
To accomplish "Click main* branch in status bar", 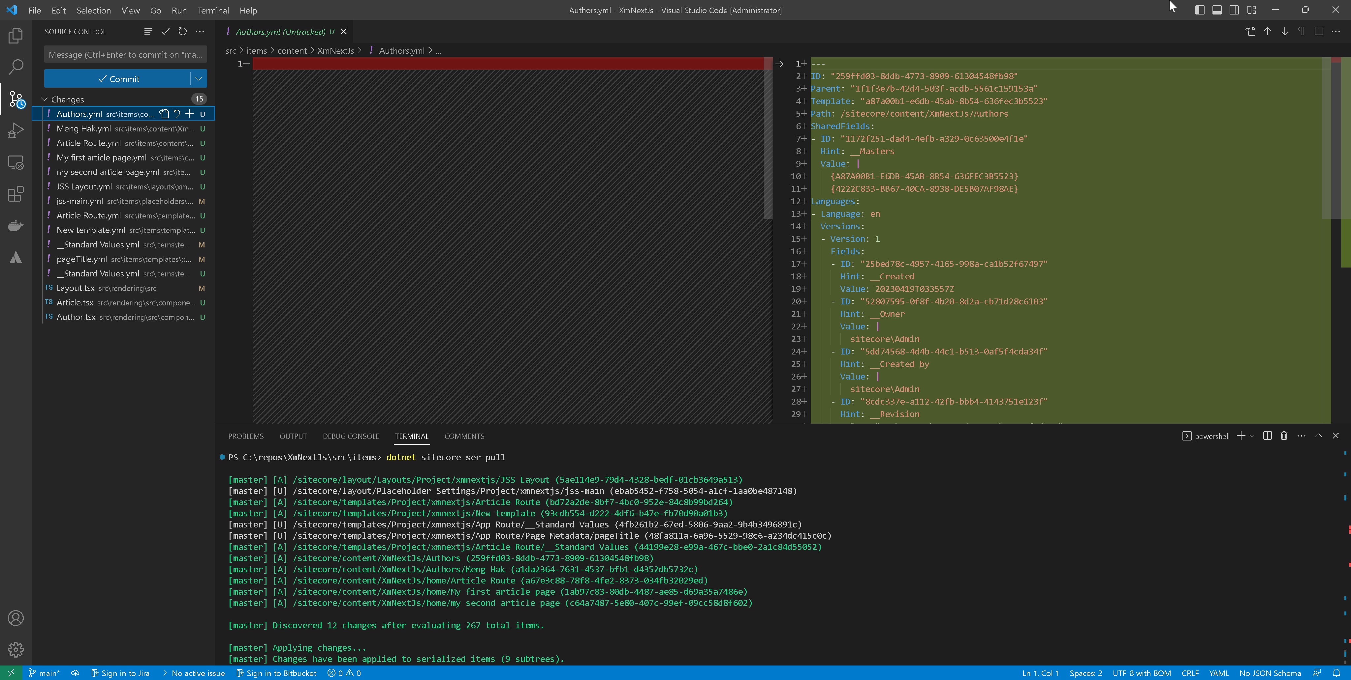I will pyautogui.click(x=44, y=673).
